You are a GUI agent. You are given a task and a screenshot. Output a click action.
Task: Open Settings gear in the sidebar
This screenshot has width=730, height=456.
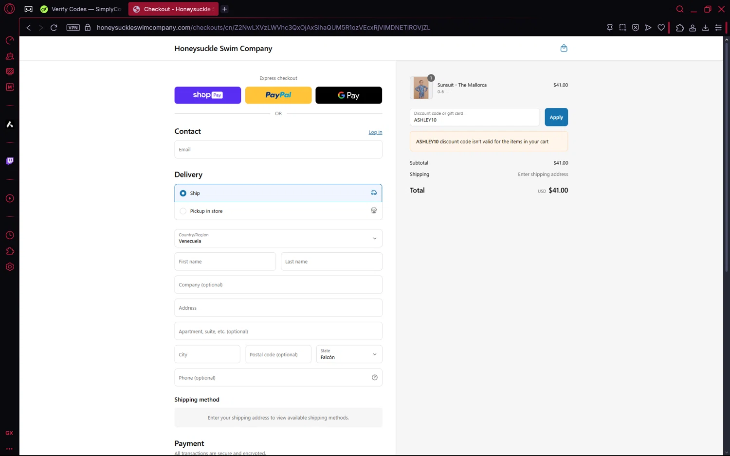point(10,267)
